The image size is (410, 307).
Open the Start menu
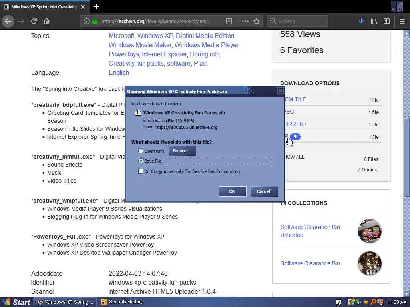coord(16,302)
